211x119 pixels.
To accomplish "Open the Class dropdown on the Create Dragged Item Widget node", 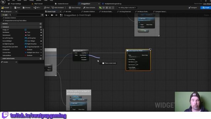I will coord(133,57).
